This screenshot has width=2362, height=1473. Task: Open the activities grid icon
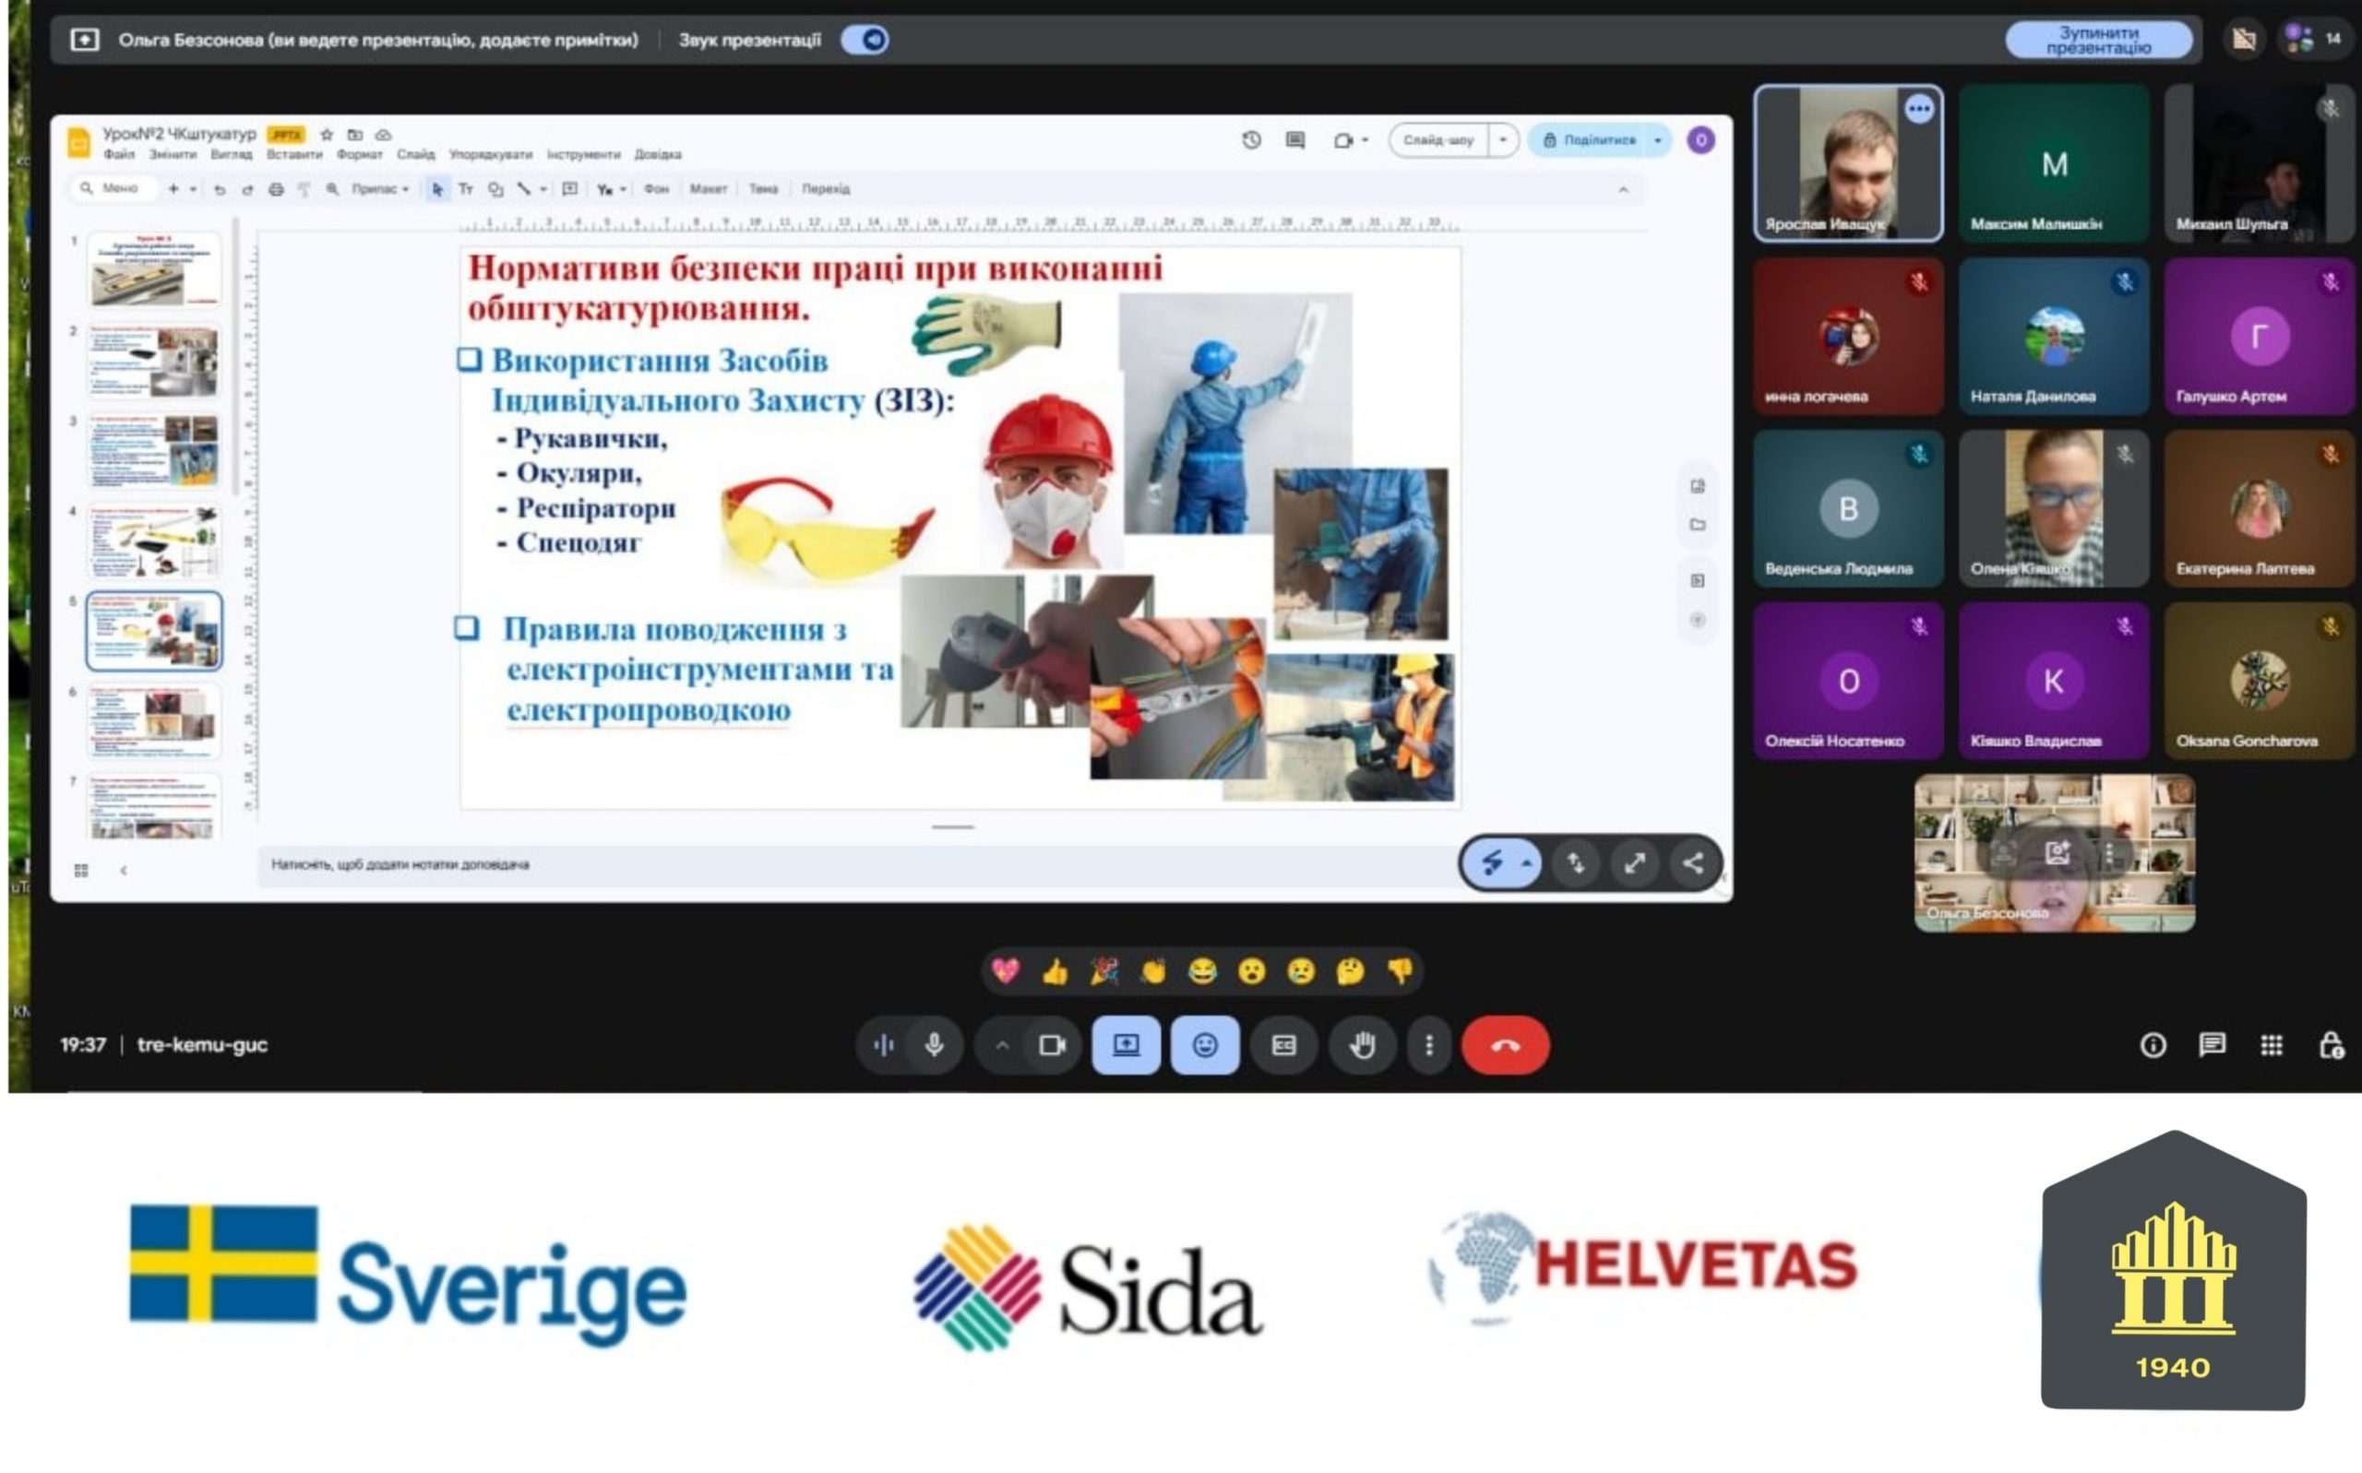click(x=2272, y=1045)
